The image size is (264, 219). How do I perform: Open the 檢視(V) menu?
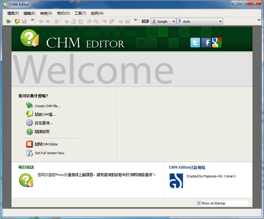(46, 13)
